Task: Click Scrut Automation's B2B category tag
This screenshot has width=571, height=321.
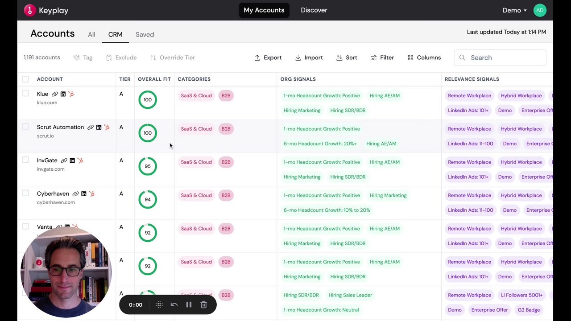Action: click(x=226, y=129)
